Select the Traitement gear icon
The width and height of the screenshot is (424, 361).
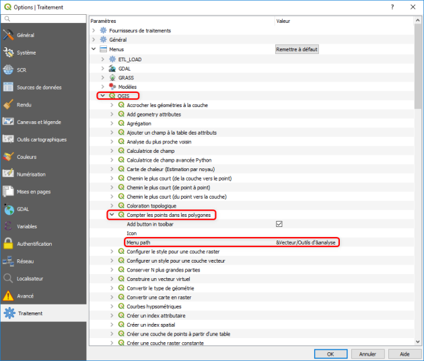(9, 313)
